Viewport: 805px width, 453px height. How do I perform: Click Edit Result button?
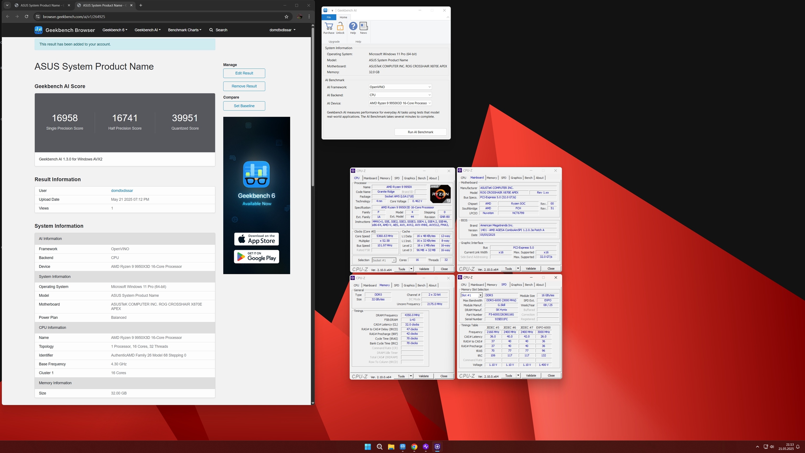pos(244,73)
